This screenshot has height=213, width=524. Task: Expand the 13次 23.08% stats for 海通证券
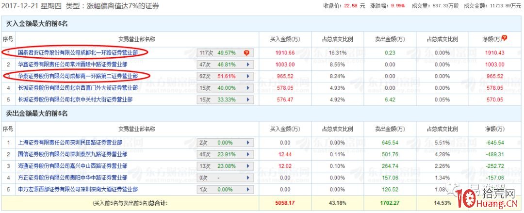pyautogui.click(x=248, y=166)
